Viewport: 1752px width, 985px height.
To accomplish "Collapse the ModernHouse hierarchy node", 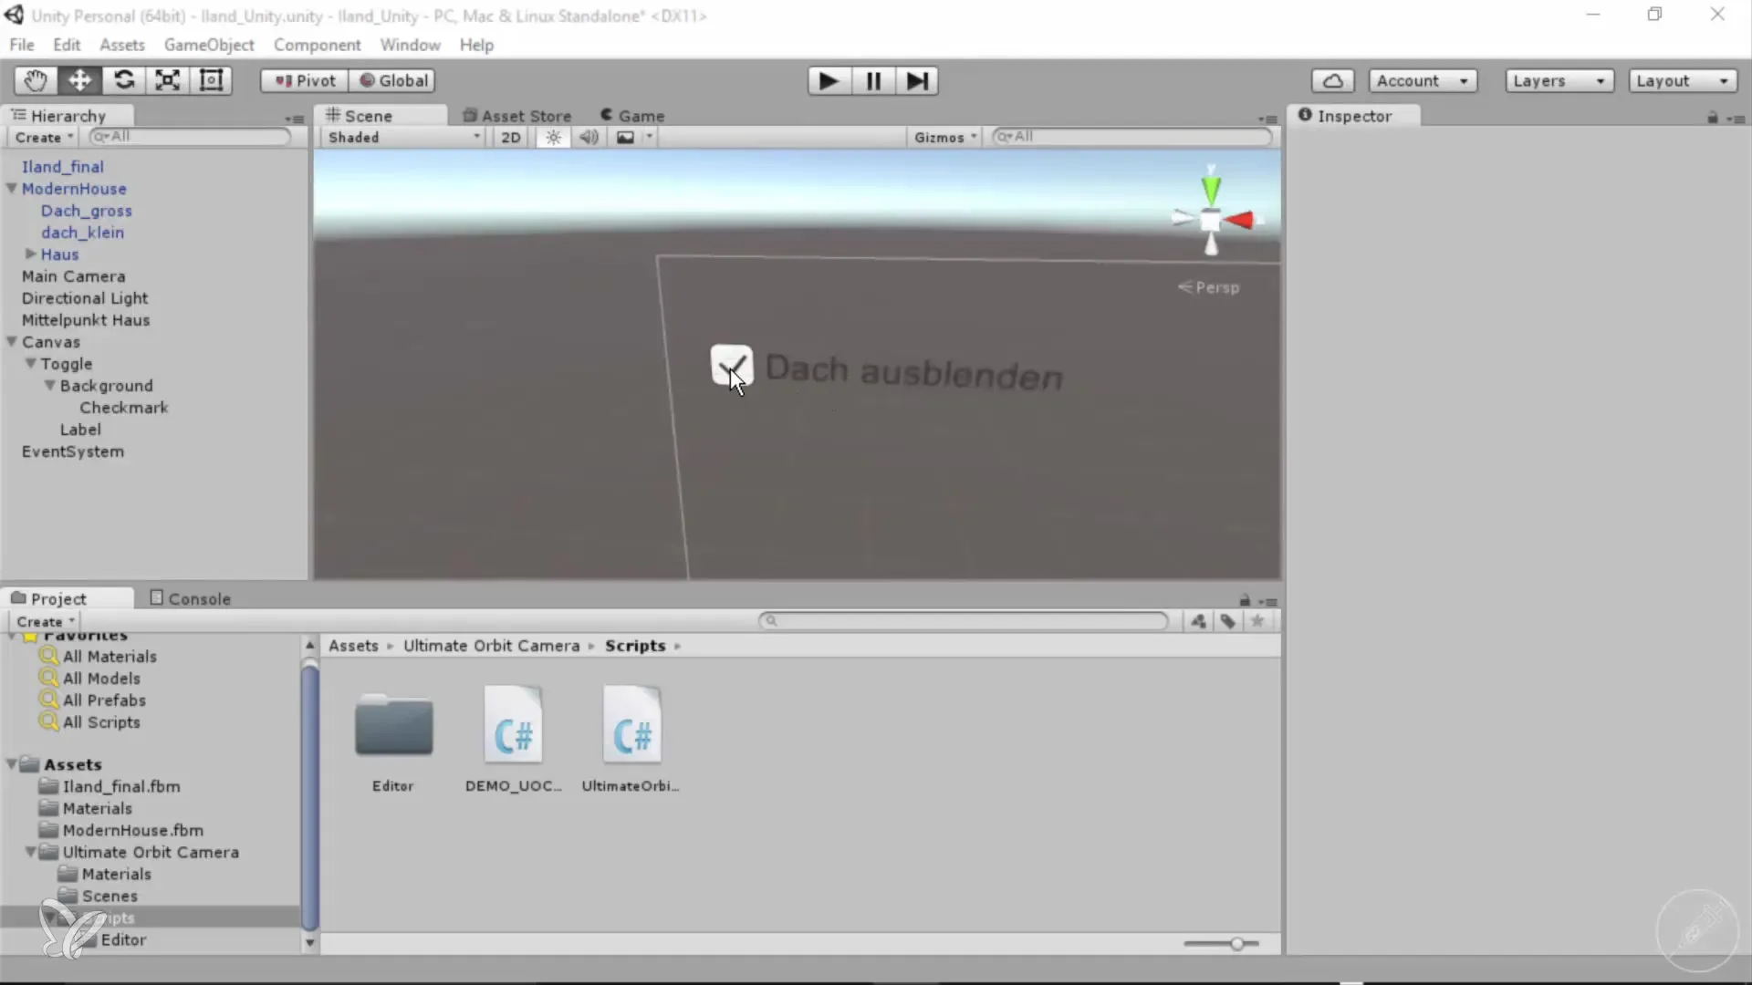I will pyautogui.click(x=12, y=188).
